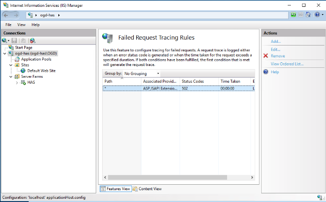Select HAS tree label
Viewport: 326px width, 202px height.
[31, 82]
